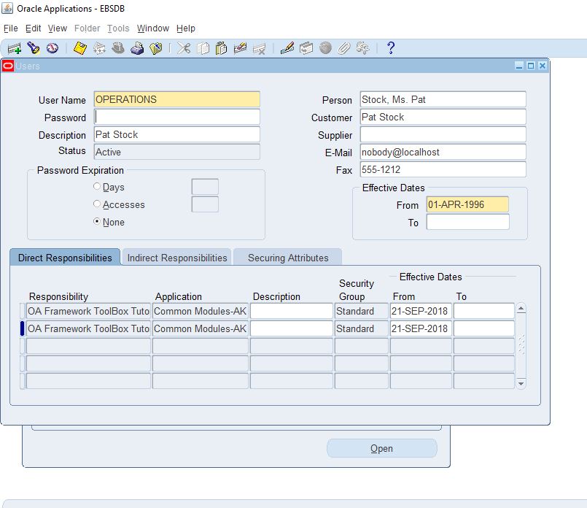Select the Accesses expiration radio button
Image resolution: width=587 pixels, height=508 pixels.
point(96,204)
